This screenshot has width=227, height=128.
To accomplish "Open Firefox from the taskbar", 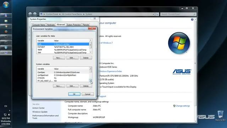I will [x=6, y=32].
